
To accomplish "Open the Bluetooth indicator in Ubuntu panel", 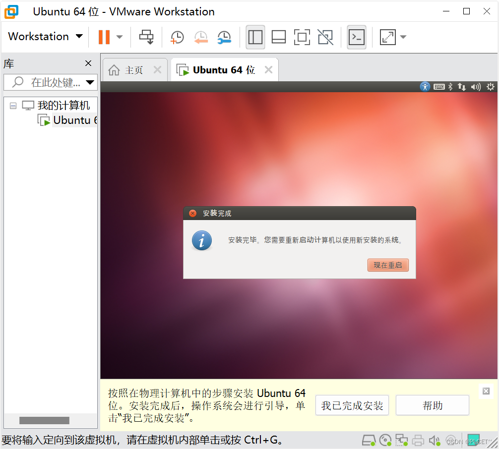I will pos(450,87).
